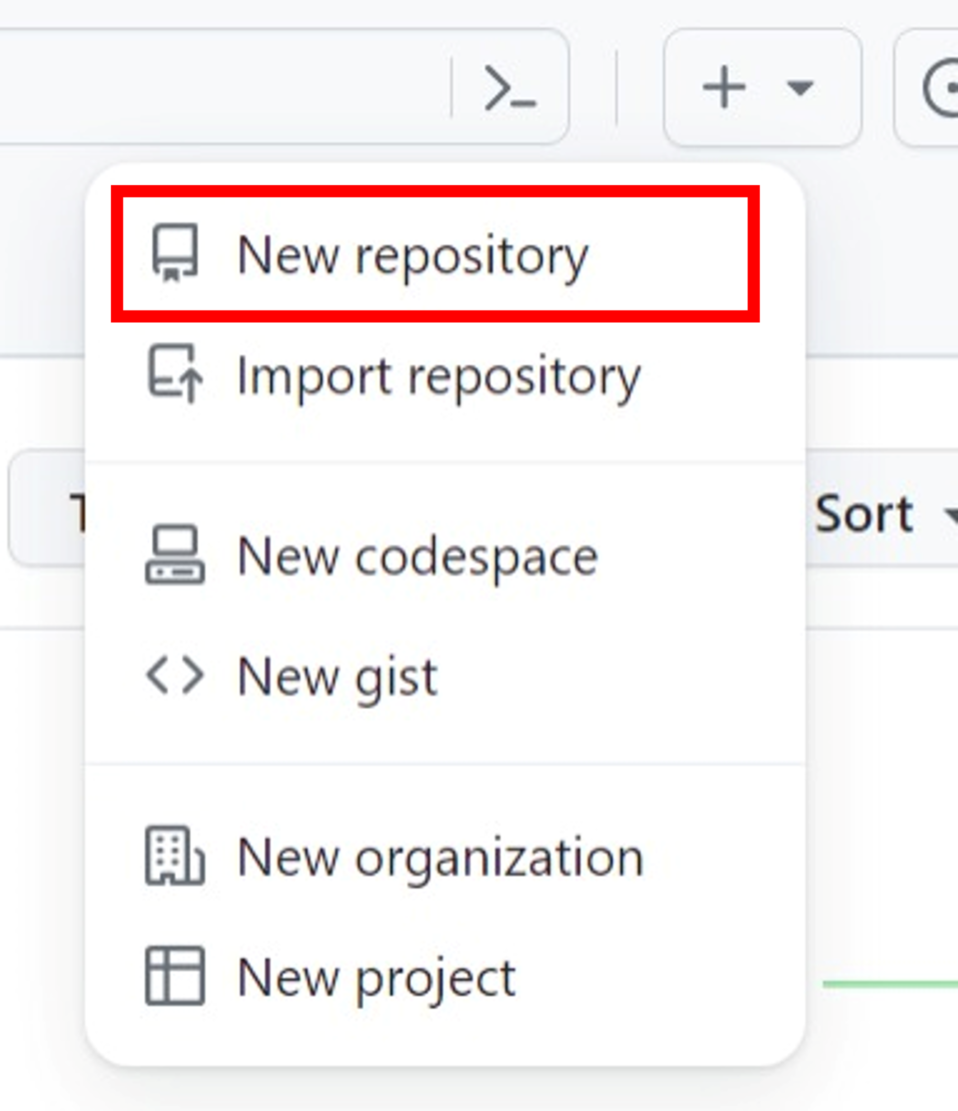
Task: Click the partially hidden button left of the menu
Action: pyautogui.click(x=47, y=508)
